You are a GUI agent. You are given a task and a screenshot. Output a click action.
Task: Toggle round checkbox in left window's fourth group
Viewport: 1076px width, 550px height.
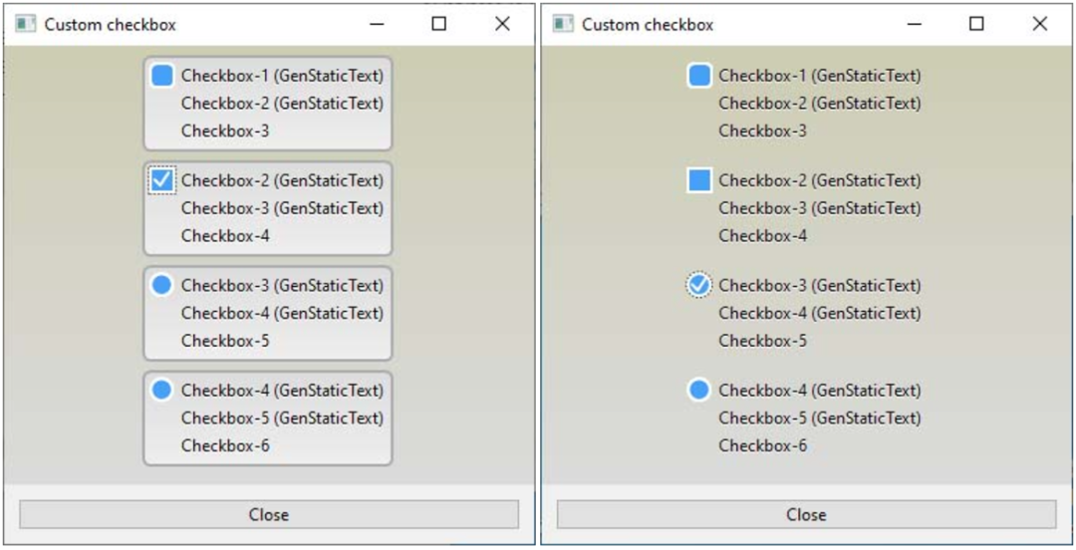pos(162,390)
